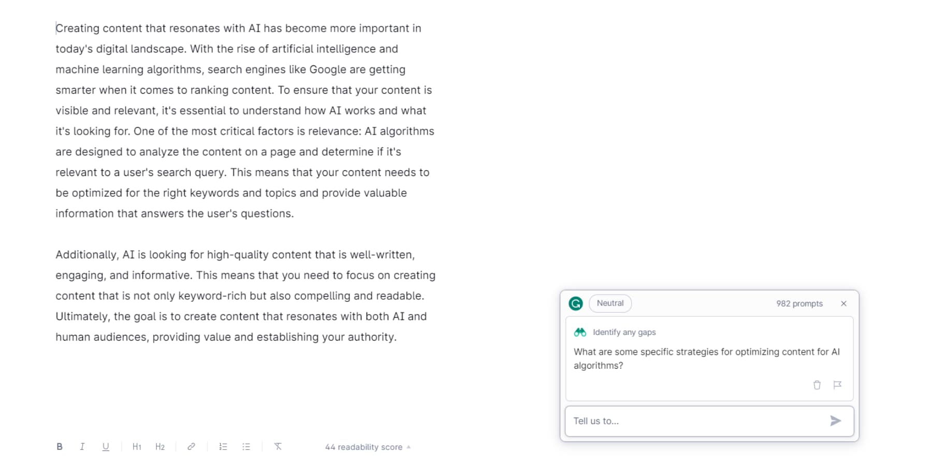The height and width of the screenshot is (466, 932).
Task: Click the Grammarly logo icon
Action: (x=576, y=303)
